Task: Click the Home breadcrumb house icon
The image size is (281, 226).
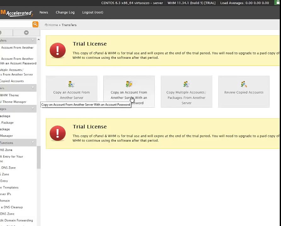Action: tap(46, 25)
